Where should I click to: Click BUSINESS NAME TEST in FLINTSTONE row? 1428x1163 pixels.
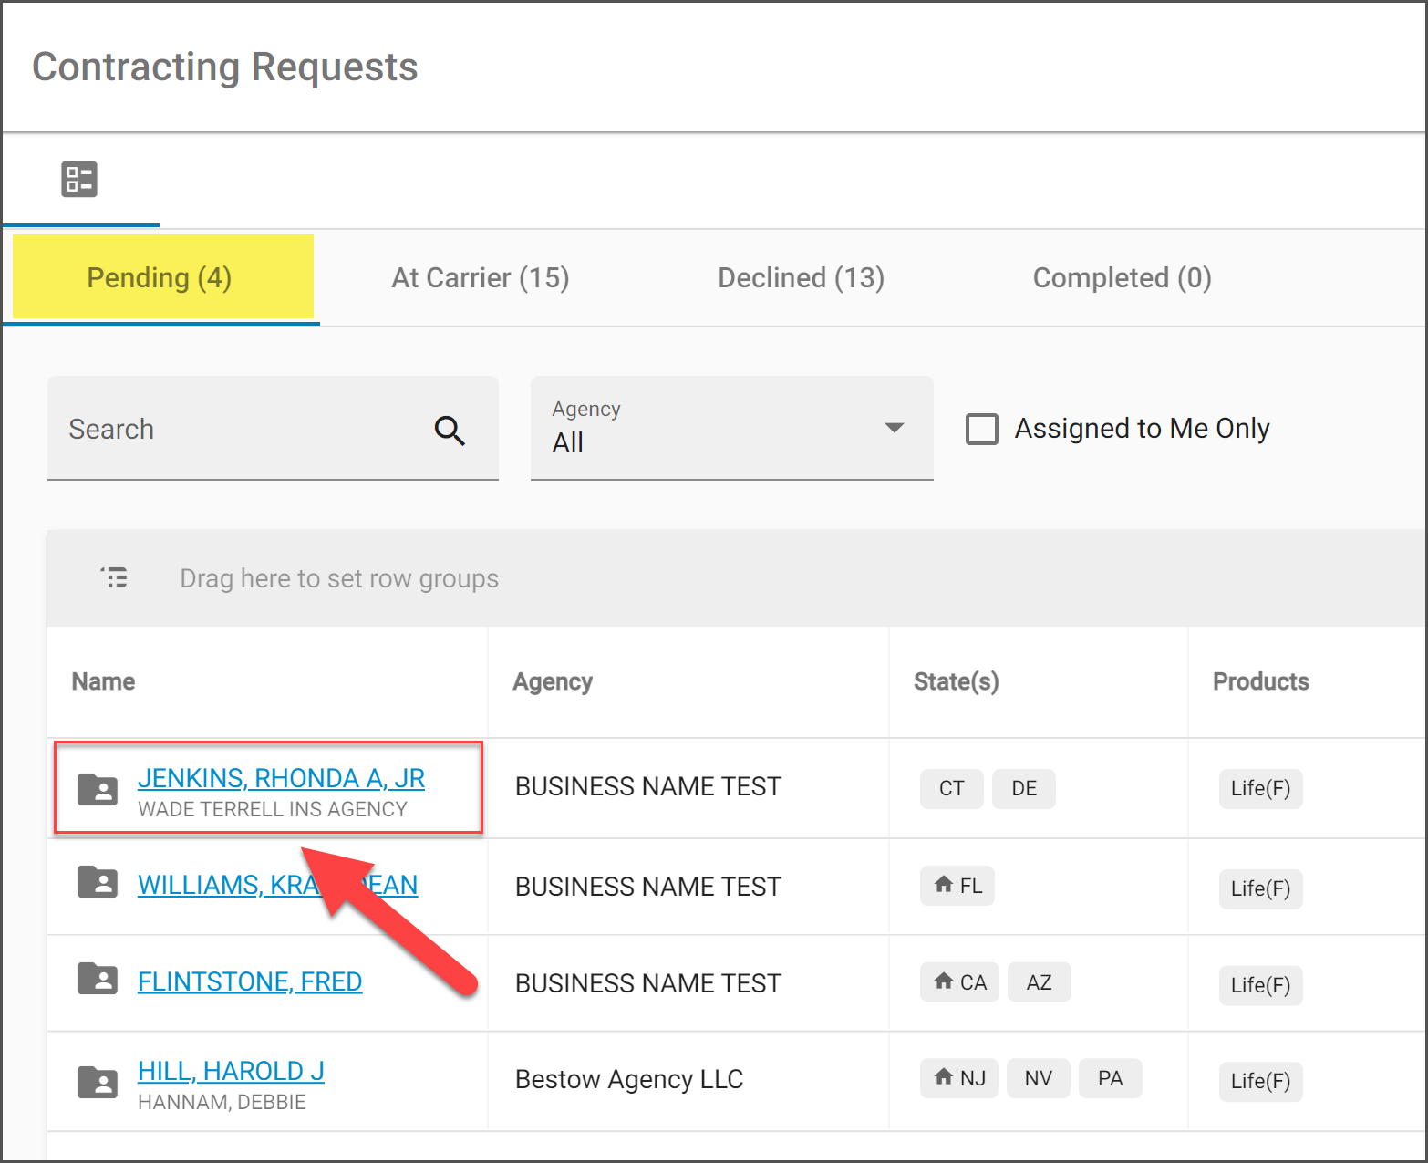(x=648, y=983)
